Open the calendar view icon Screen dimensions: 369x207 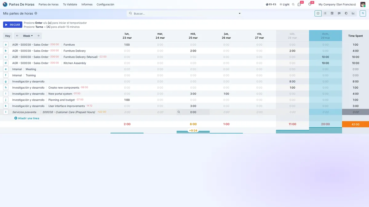coord(332,13)
